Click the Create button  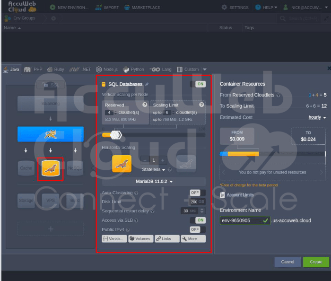316,262
